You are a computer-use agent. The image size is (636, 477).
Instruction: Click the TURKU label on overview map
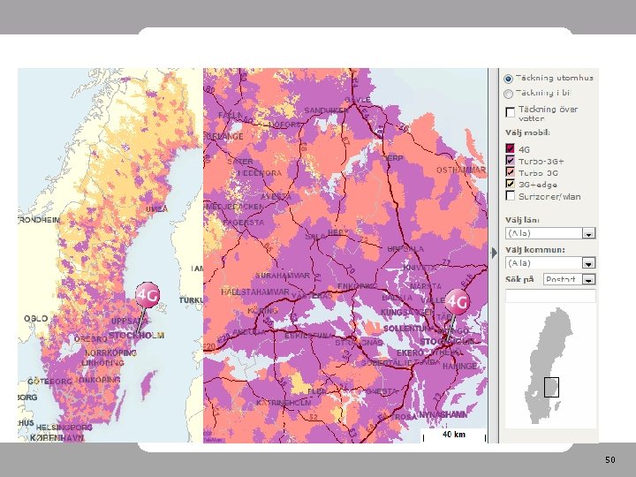click(x=191, y=300)
